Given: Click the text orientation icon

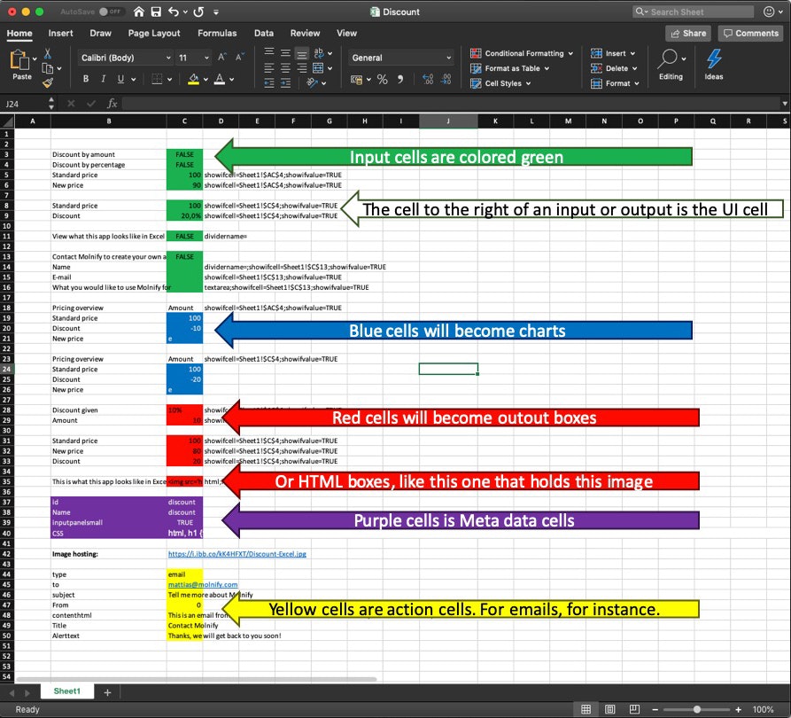Looking at the screenshot, I should (313, 82).
